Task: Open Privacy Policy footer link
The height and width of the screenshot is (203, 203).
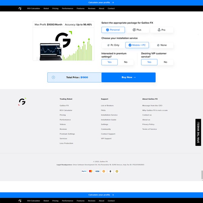Action: click(x=148, y=124)
